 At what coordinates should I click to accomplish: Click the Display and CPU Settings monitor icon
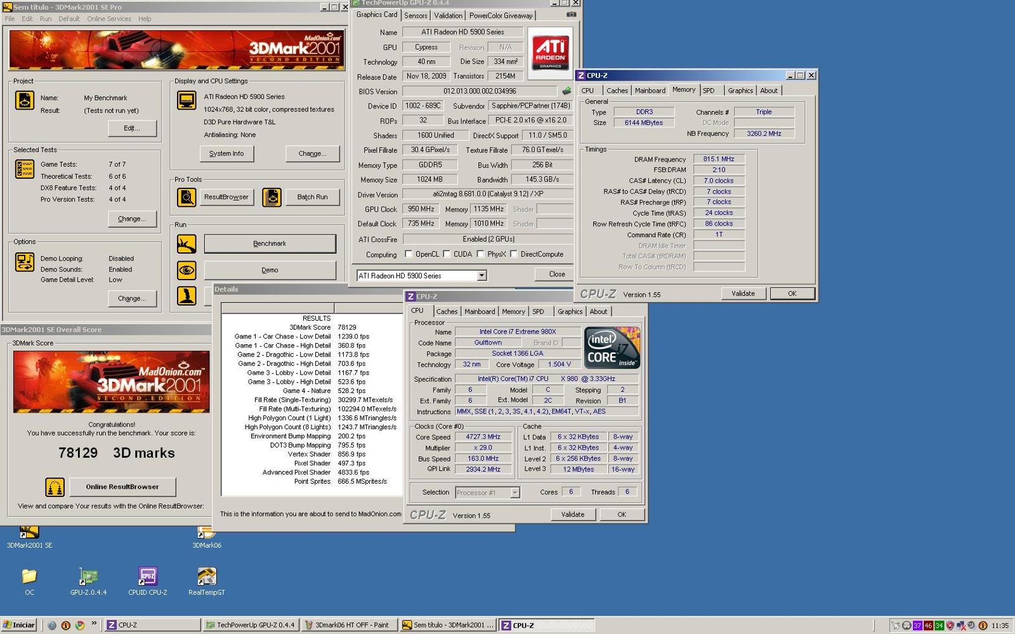click(187, 100)
